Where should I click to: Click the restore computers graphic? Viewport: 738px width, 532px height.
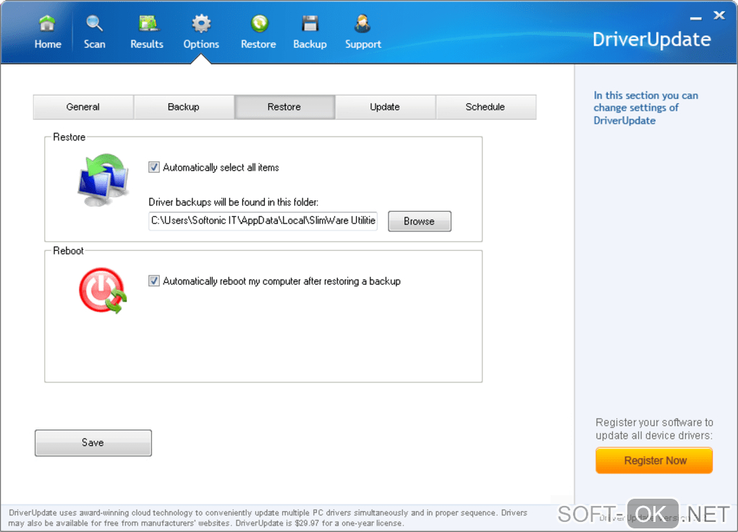103,180
